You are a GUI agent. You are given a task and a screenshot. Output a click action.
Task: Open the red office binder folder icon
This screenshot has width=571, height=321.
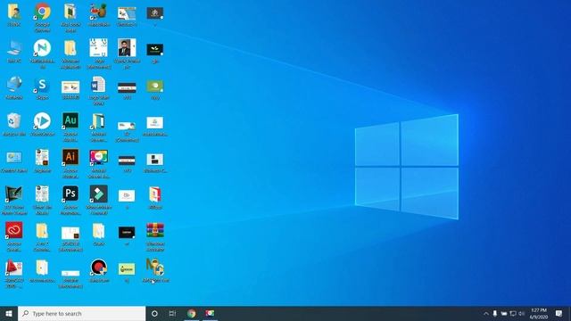point(155,194)
